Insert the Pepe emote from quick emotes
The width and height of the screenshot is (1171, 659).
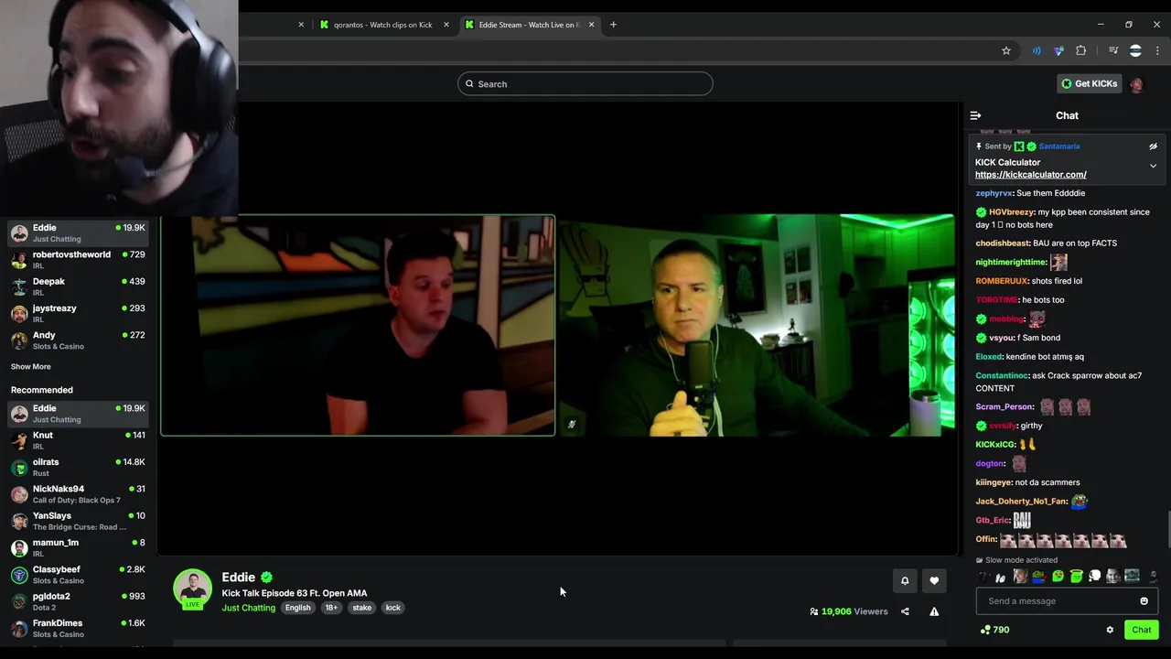point(1038,577)
